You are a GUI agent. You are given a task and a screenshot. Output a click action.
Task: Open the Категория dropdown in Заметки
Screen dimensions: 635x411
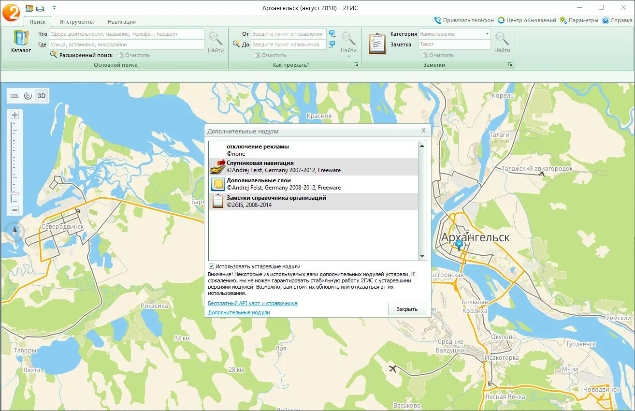pos(487,34)
